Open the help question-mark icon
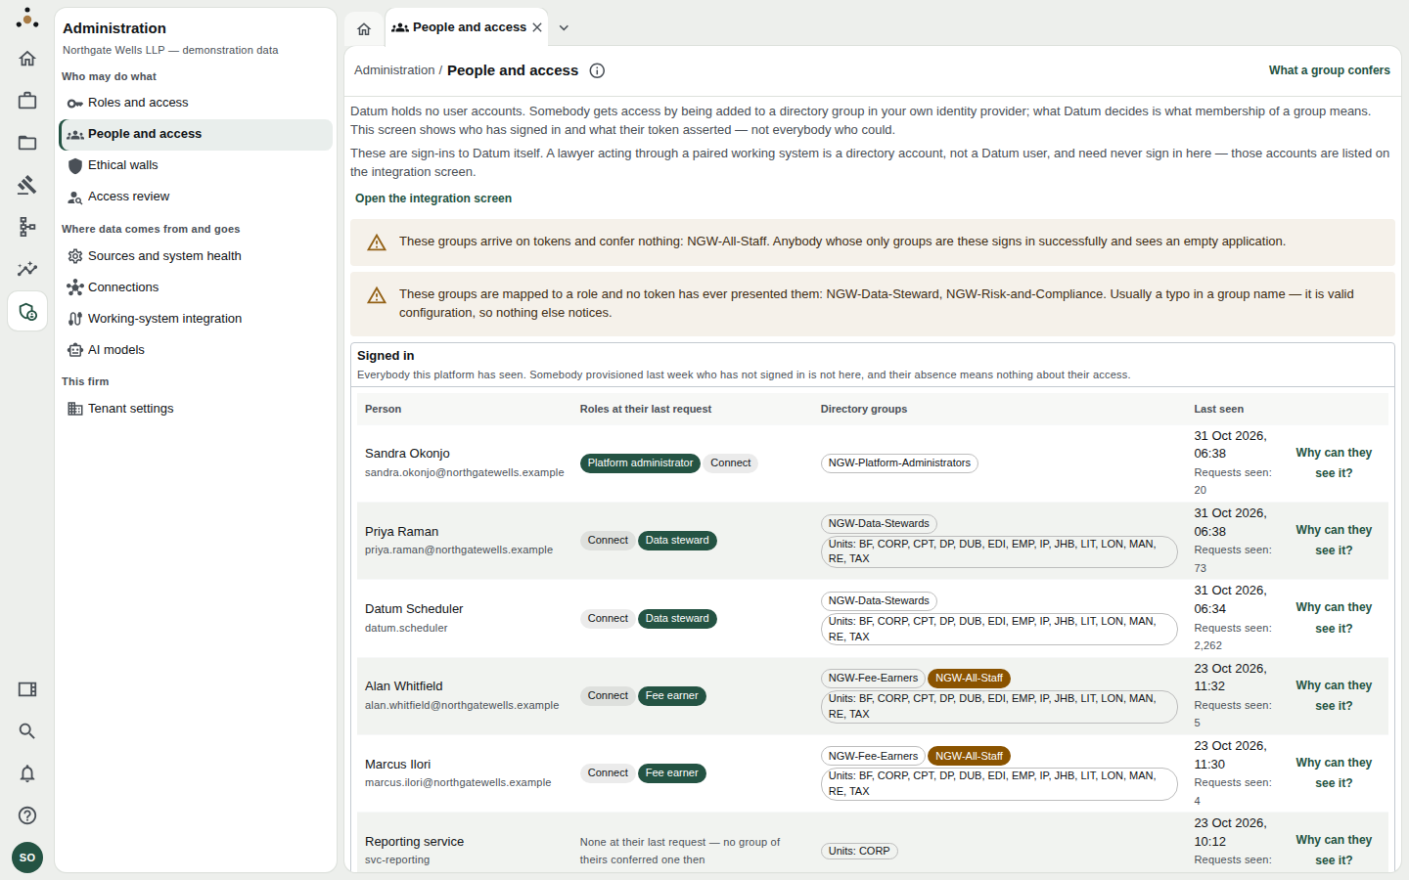Screen dimensions: 1409x880 [27, 815]
